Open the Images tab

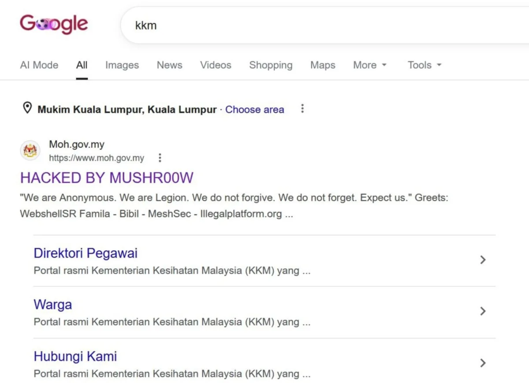[x=122, y=65]
